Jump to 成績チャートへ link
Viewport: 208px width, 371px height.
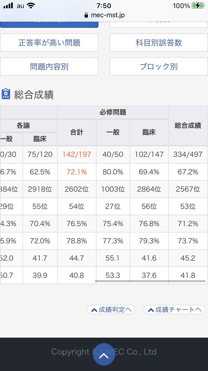pos(174,309)
